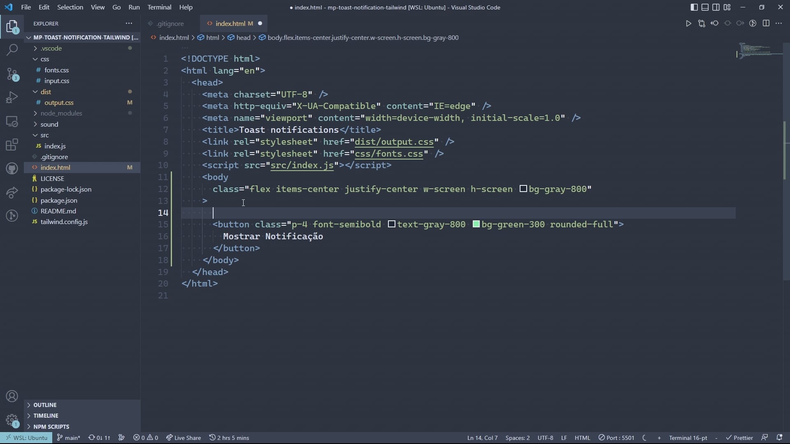Click the bg-gray-800 color swatch on line 12
Viewport: 790px width, 444px height.
523,189
